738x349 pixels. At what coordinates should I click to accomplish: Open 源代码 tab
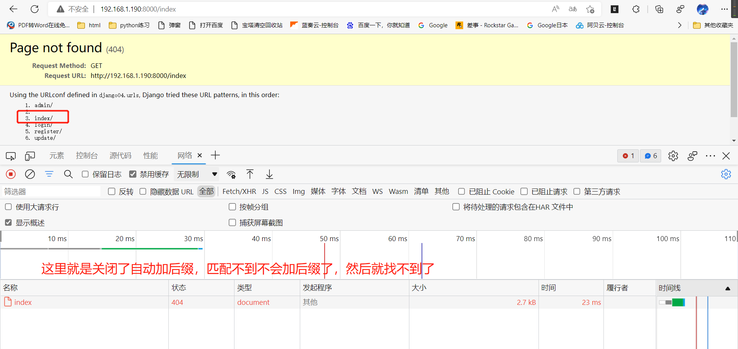coord(120,155)
